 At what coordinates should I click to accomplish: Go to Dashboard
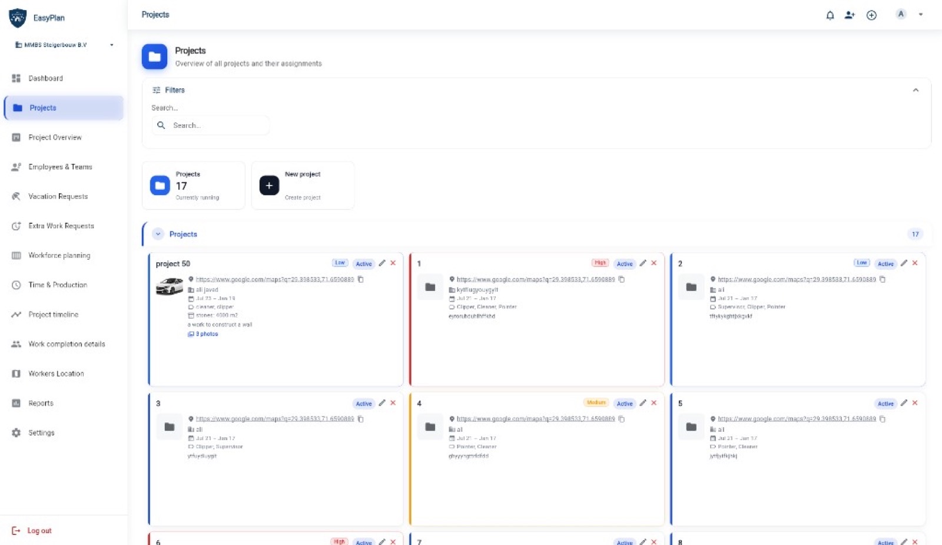pyautogui.click(x=64, y=78)
